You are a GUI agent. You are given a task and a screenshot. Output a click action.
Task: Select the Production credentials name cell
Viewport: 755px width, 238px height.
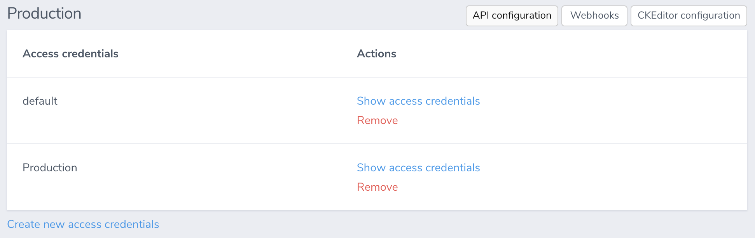(x=50, y=168)
